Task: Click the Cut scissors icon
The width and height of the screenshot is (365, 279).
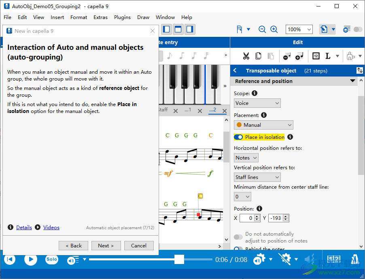Action: [246, 56]
